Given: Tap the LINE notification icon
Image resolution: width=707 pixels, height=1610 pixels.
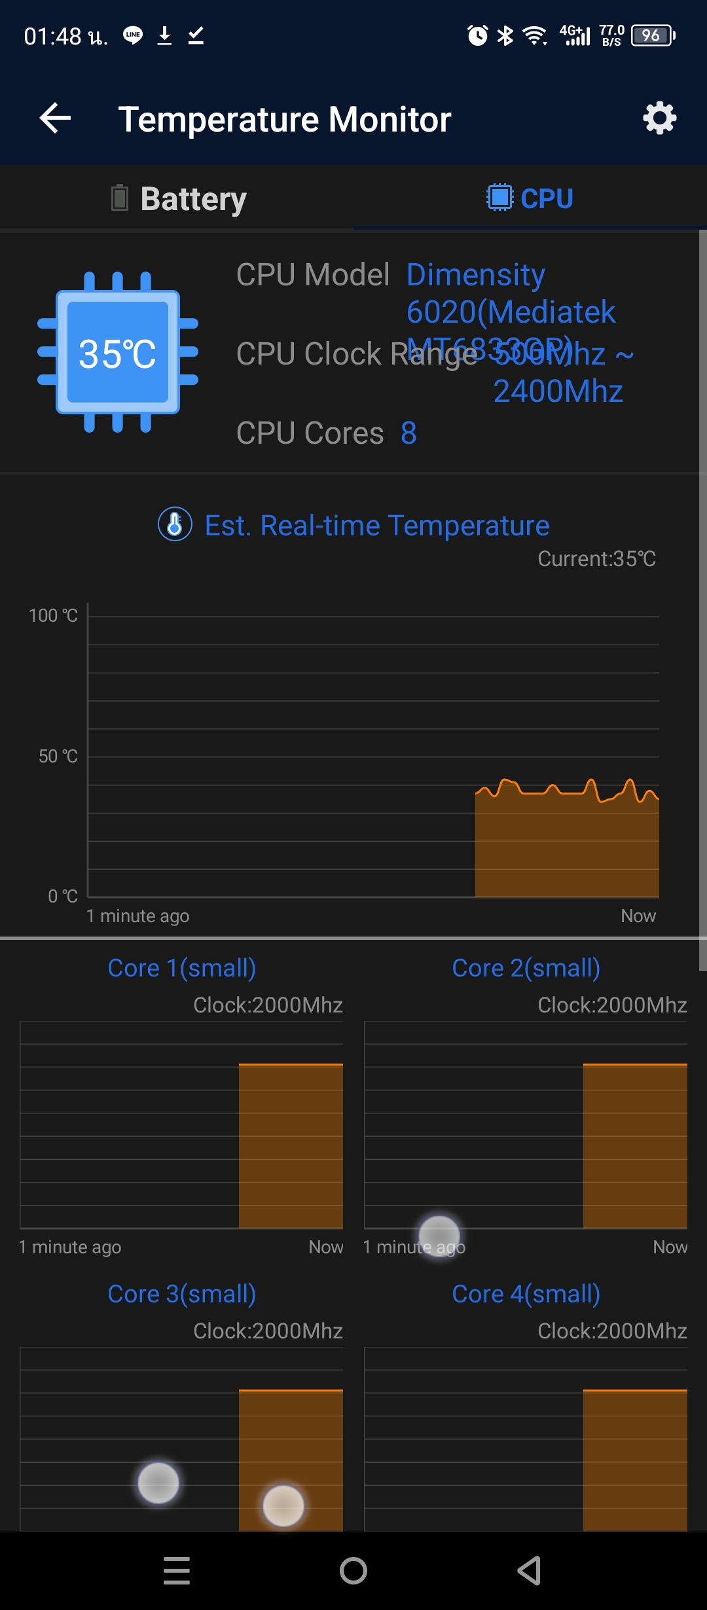Looking at the screenshot, I should coord(133,35).
